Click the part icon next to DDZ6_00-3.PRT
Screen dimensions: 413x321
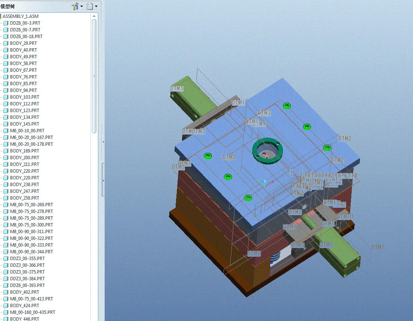(6, 23)
